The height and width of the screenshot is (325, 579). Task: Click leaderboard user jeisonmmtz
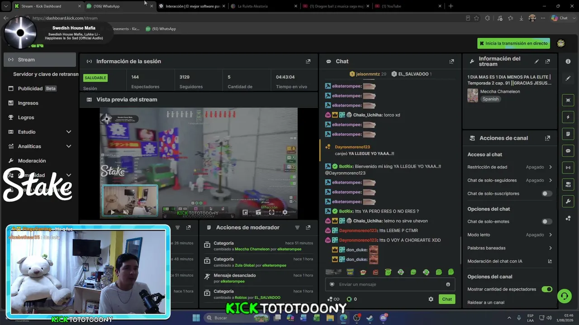368,74
